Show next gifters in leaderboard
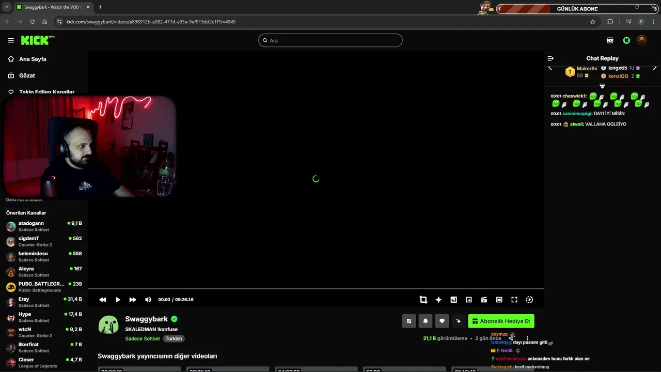Viewport: 661px width, 372px height. click(655, 68)
